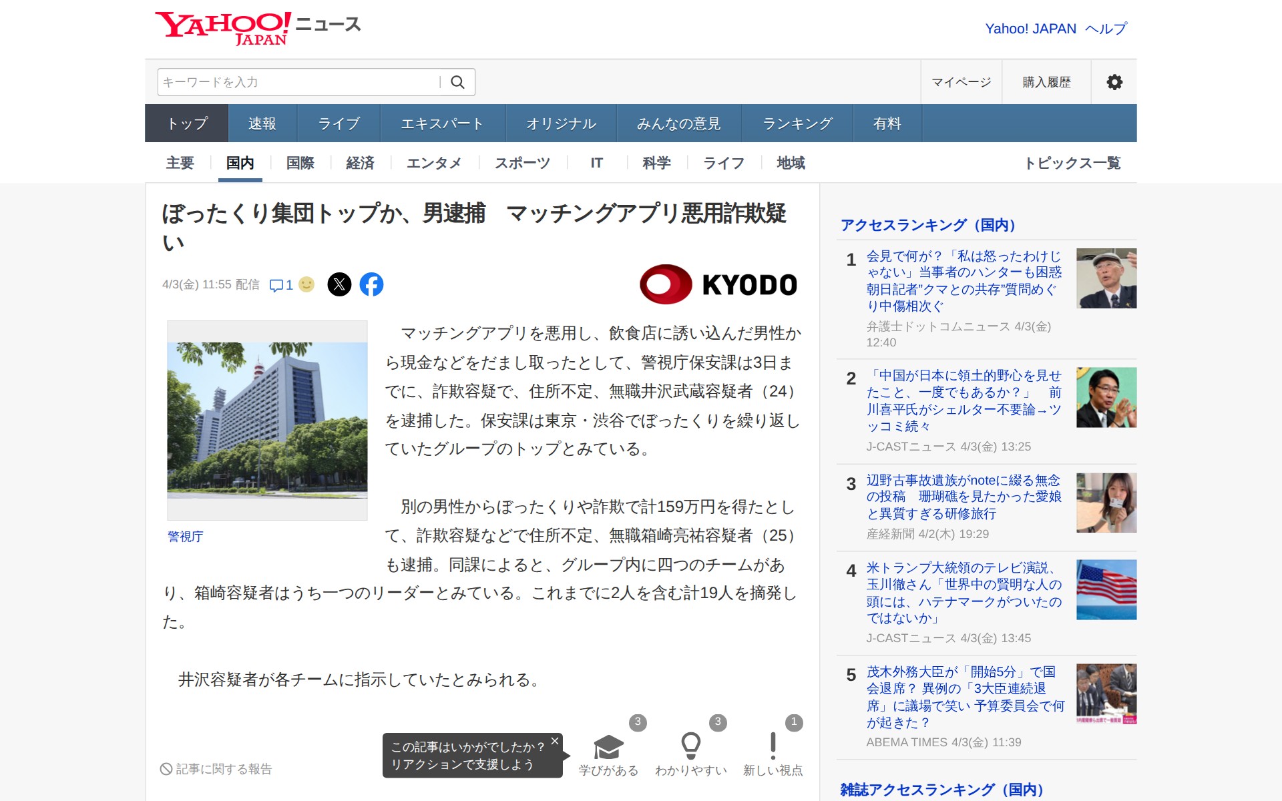Click the search magnifier icon
Image resolution: width=1282 pixels, height=801 pixels.
coord(457,82)
